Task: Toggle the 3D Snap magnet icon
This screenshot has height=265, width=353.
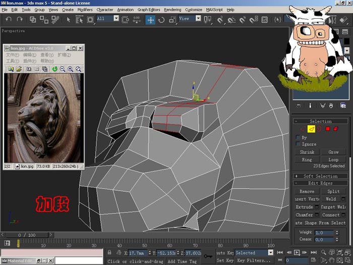Action: tap(220, 20)
